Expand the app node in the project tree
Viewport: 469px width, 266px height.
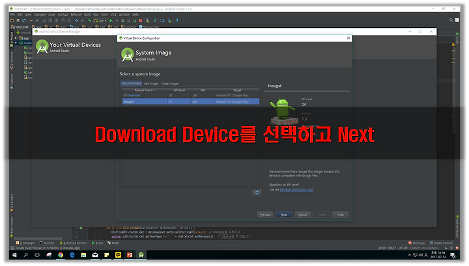coord(16,38)
